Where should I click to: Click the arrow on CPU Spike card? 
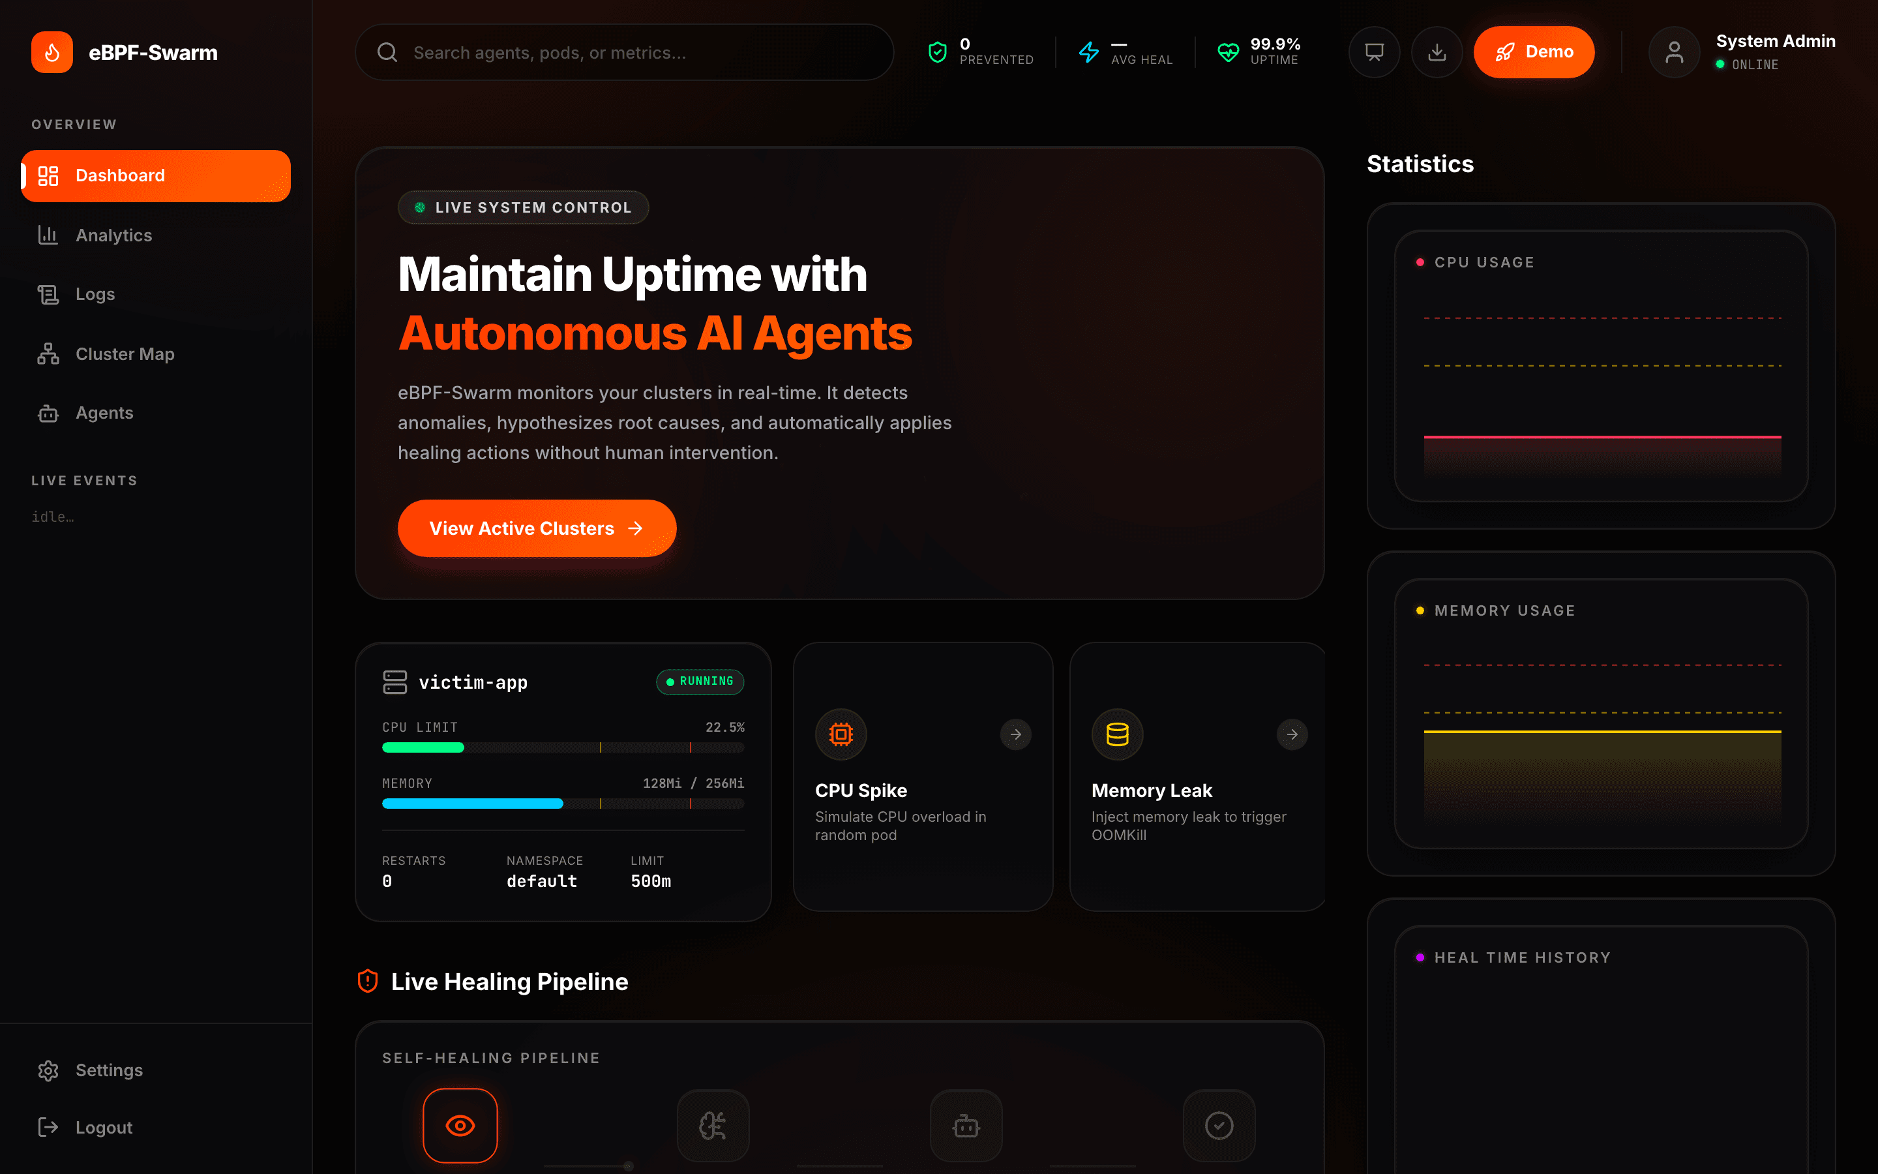coord(1016,734)
